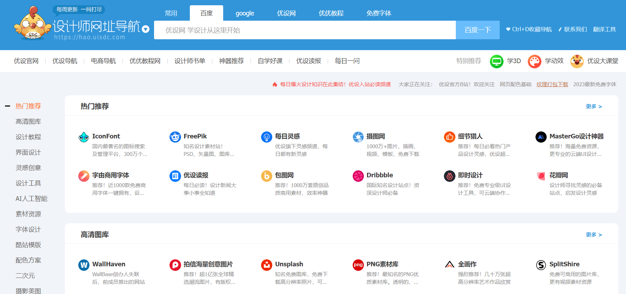Screen dimensions: 626x294
Task: Switch to the 常用 search tab
Action: [x=171, y=13]
